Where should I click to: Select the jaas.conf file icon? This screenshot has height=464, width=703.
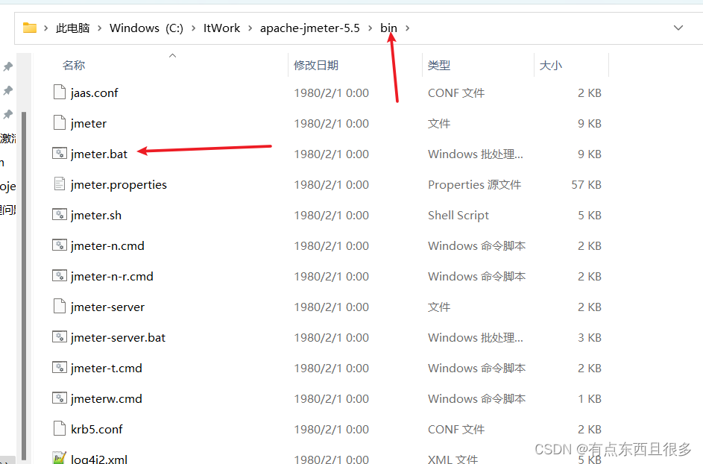(x=60, y=92)
